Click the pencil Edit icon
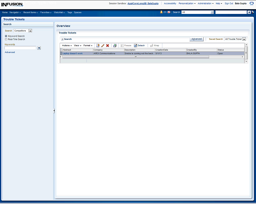This screenshot has width=256, height=204. click(102, 45)
